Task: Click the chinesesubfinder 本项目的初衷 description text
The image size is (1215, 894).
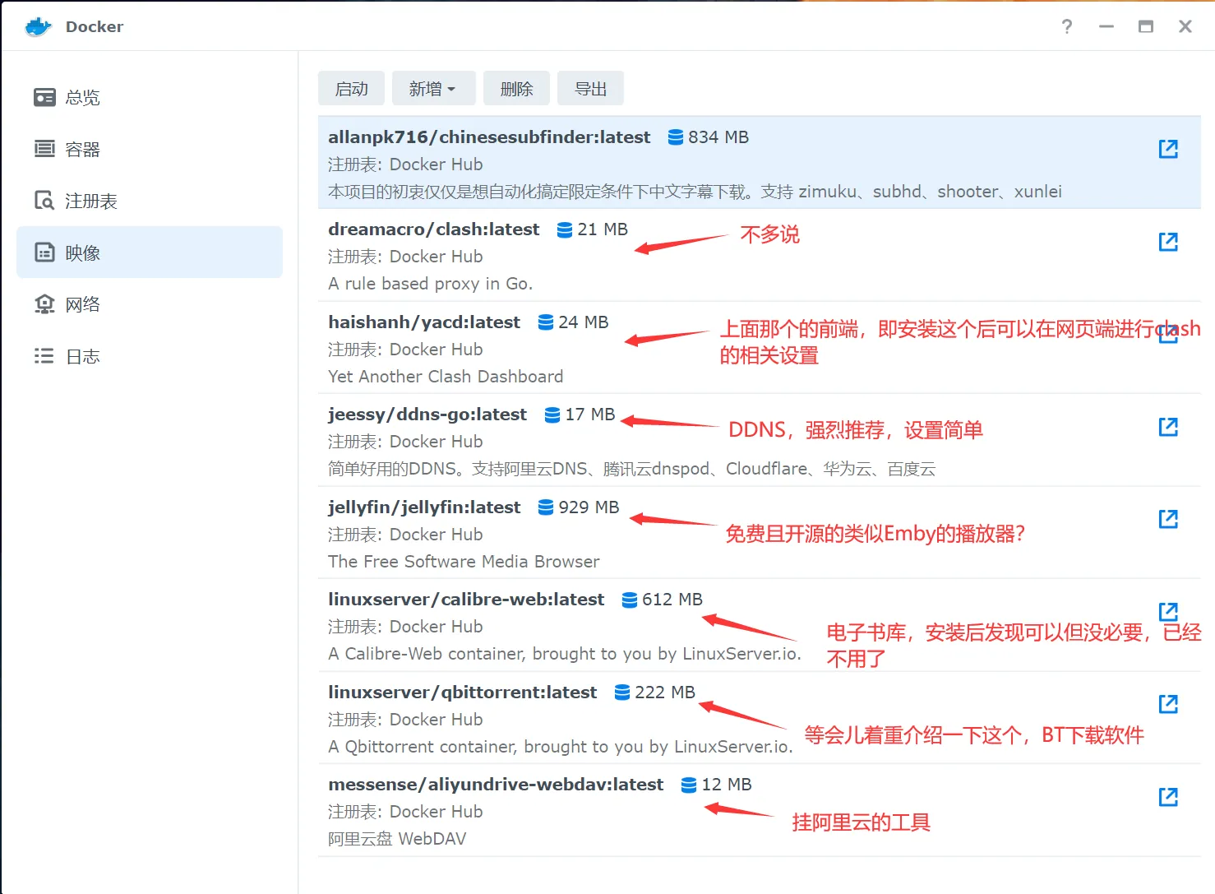Action: pos(695,192)
